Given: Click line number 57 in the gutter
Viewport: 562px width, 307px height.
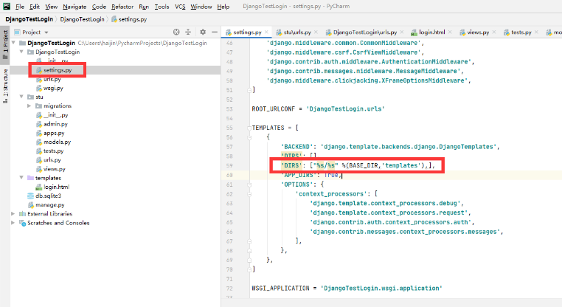Looking at the screenshot, I should [229, 147].
